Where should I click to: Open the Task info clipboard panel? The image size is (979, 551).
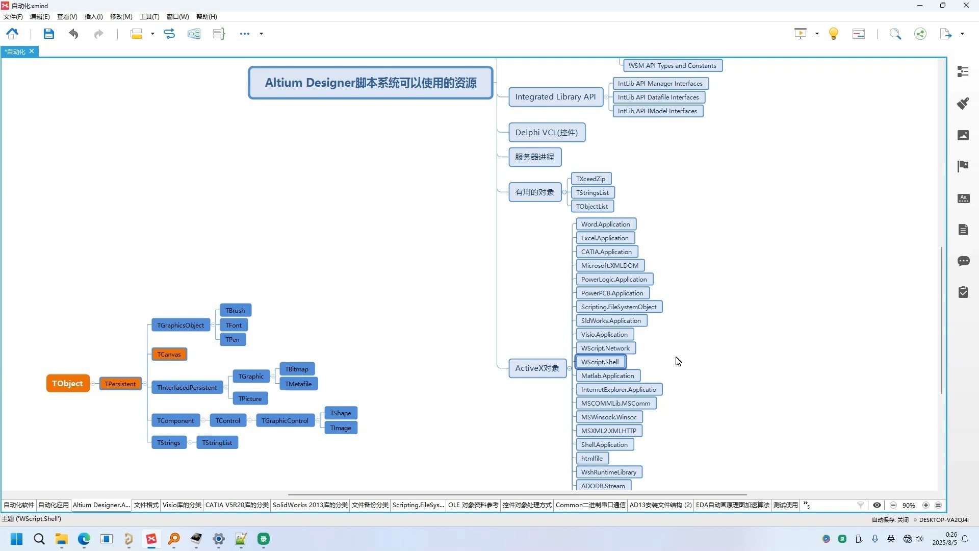tap(963, 292)
